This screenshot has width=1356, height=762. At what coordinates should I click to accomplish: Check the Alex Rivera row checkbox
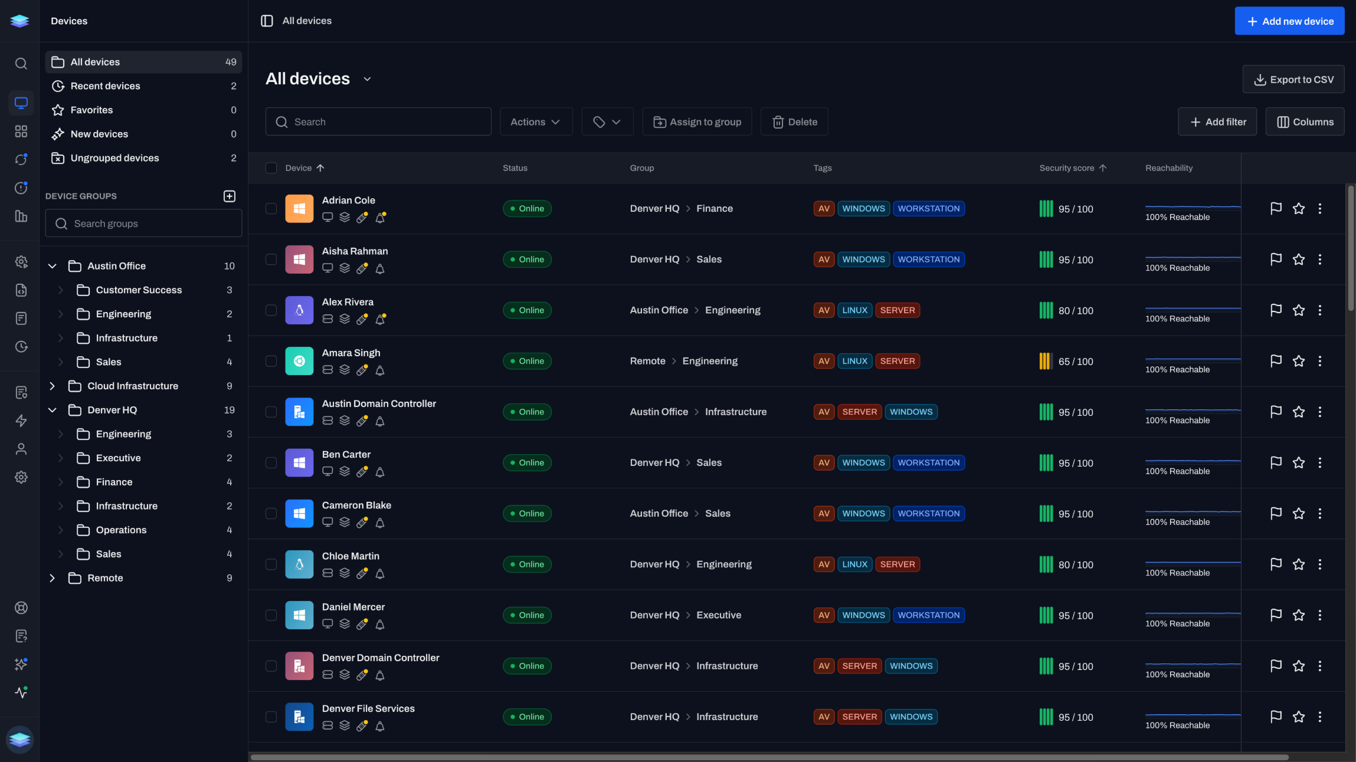click(x=271, y=310)
